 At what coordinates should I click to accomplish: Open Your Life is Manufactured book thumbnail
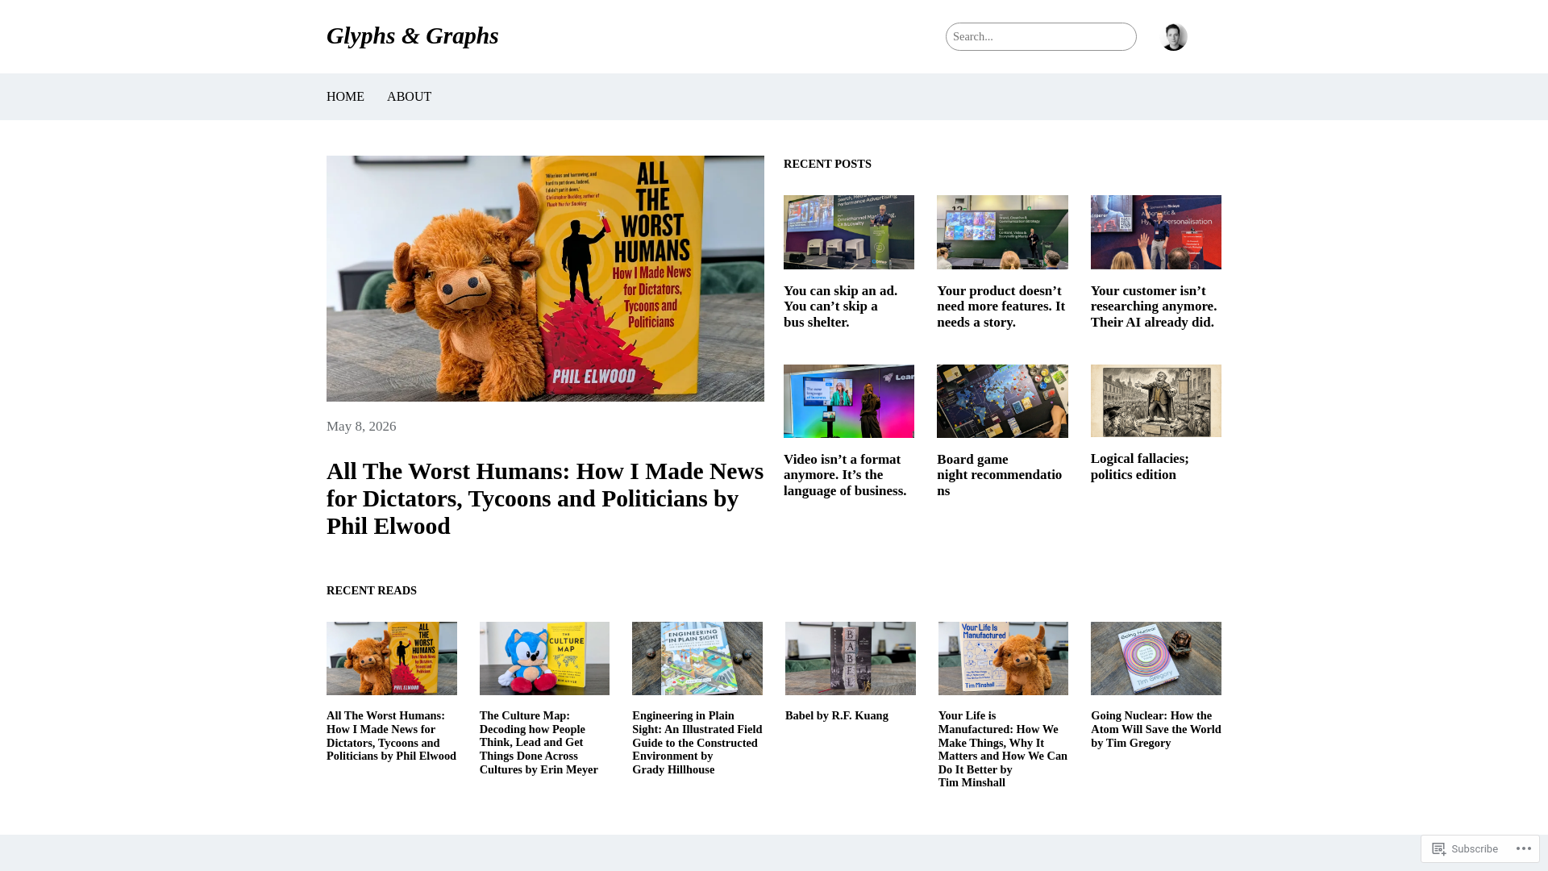click(1003, 658)
